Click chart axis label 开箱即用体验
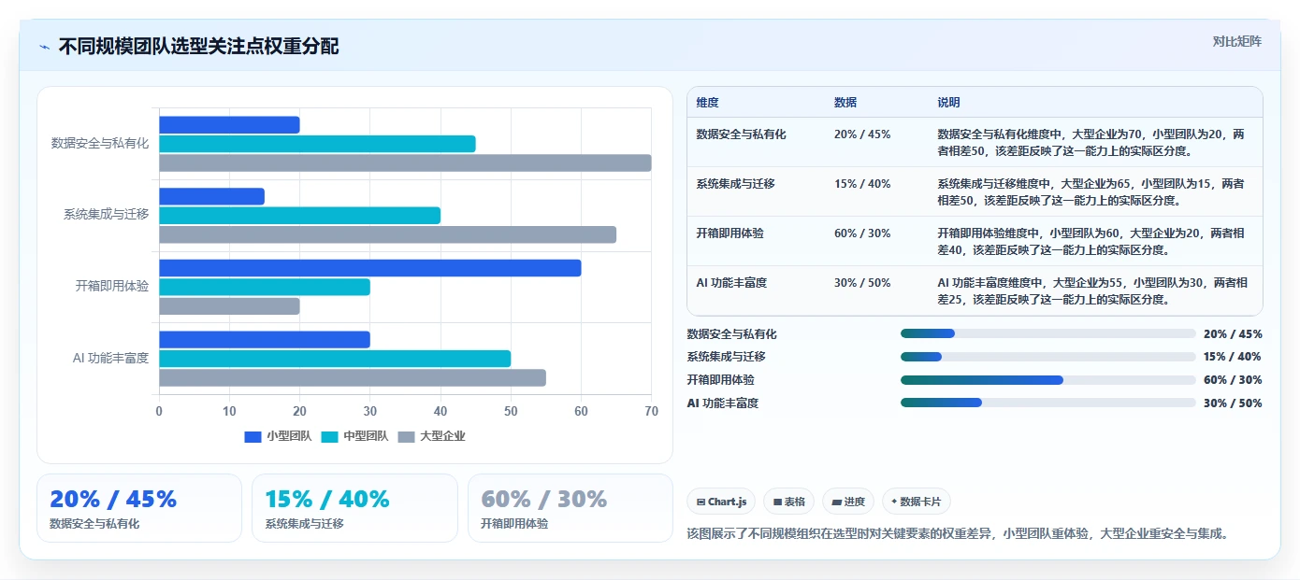The image size is (1300, 580). pos(112,287)
